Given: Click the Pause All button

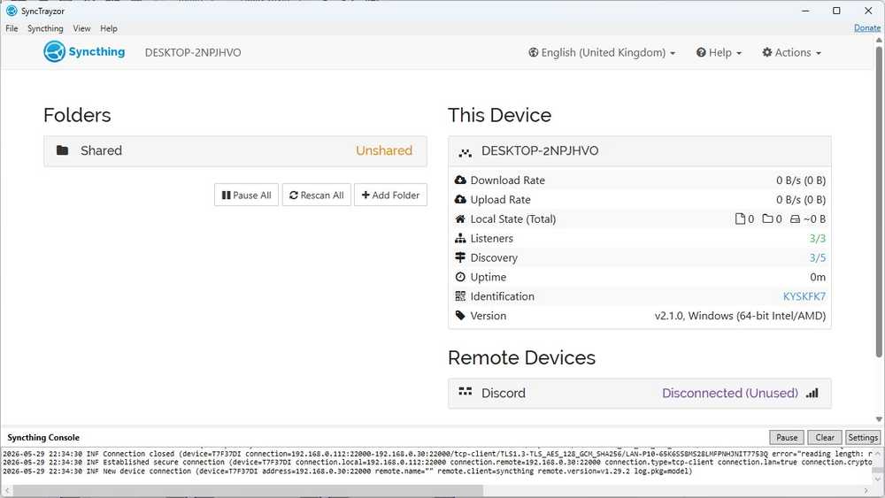Looking at the screenshot, I should [246, 195].
